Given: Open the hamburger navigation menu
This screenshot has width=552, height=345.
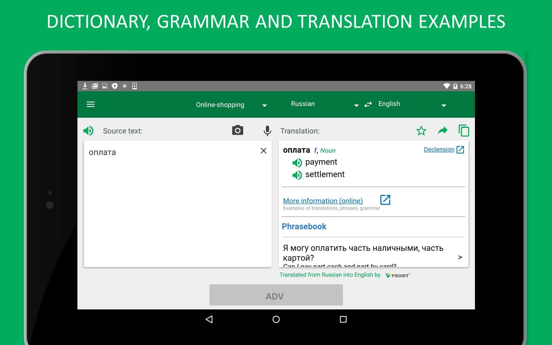Looking at the screenshot, I should coord(90,104).
